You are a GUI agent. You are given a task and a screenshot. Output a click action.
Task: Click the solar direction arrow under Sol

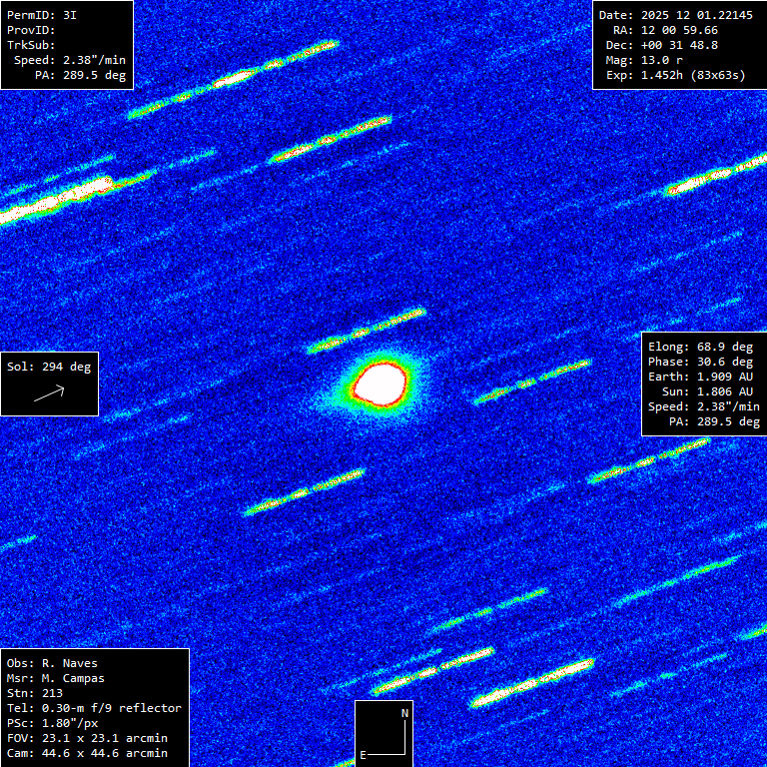tap(49, 393)
